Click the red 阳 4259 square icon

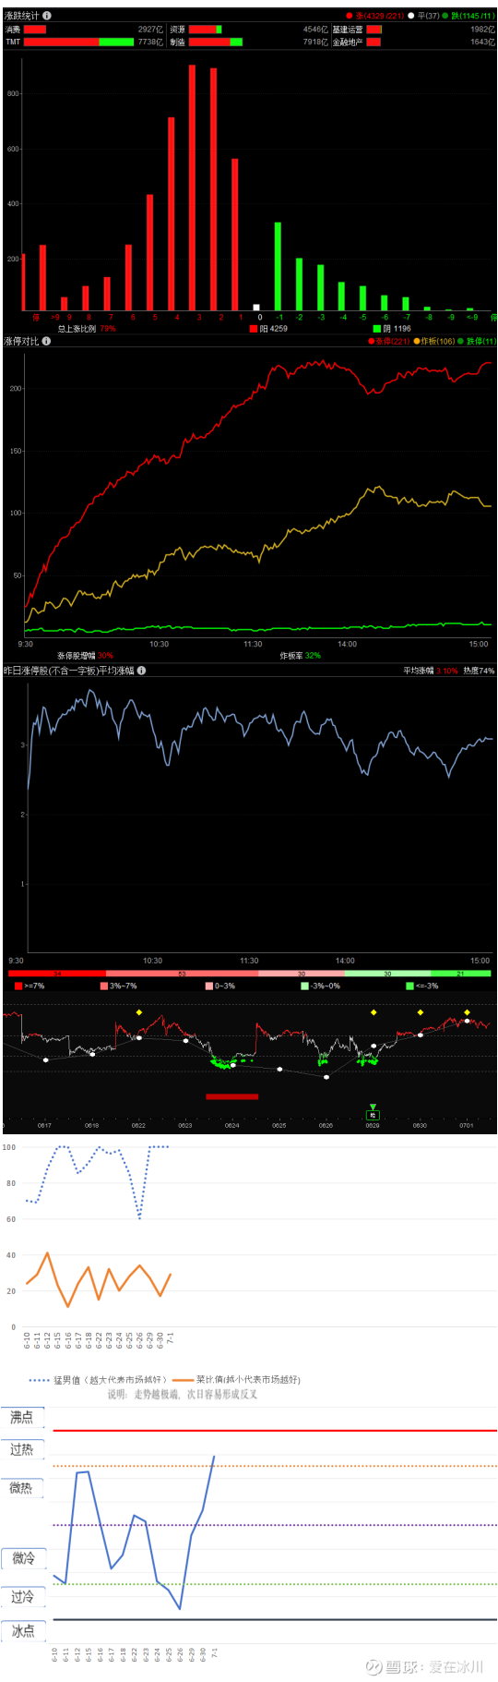[254, 329]
